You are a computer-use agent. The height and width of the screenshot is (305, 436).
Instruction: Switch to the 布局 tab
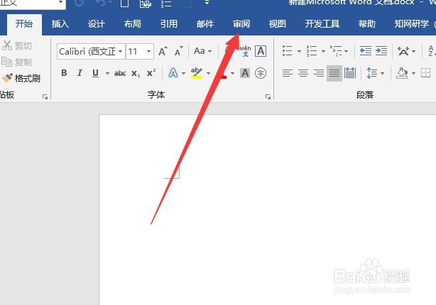(x=132, y=24)
